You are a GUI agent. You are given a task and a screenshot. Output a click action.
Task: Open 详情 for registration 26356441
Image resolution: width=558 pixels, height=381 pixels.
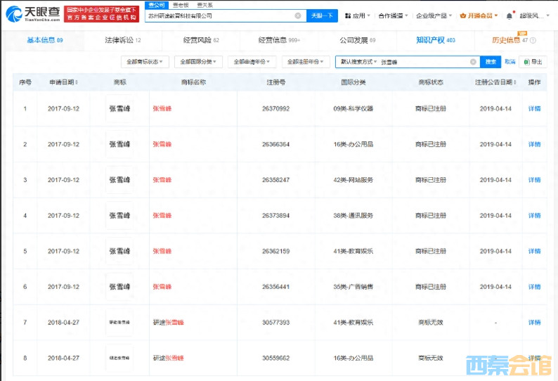click(534, 287)
